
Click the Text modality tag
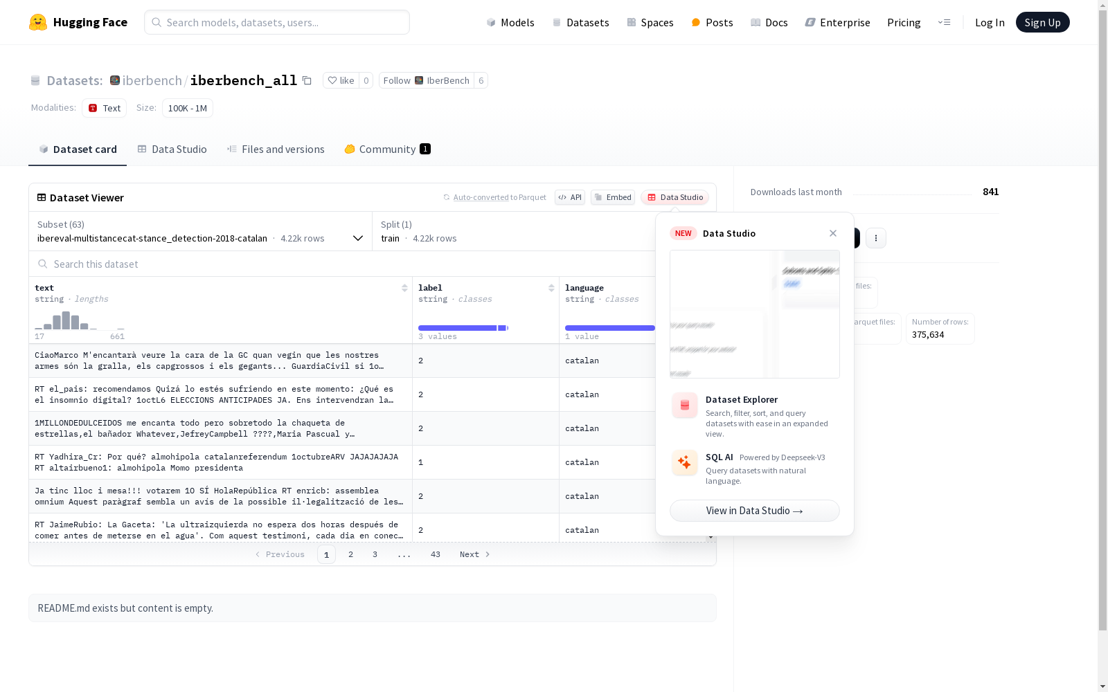105,108
